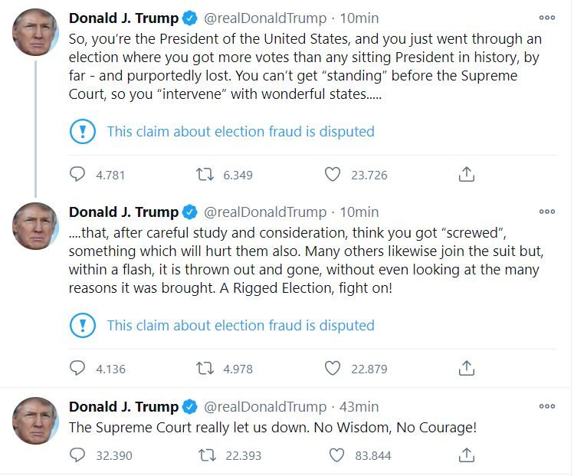Open disputed election fraud notice on first tweet
This screenshot has height=476, width=574.
(240, 131)
